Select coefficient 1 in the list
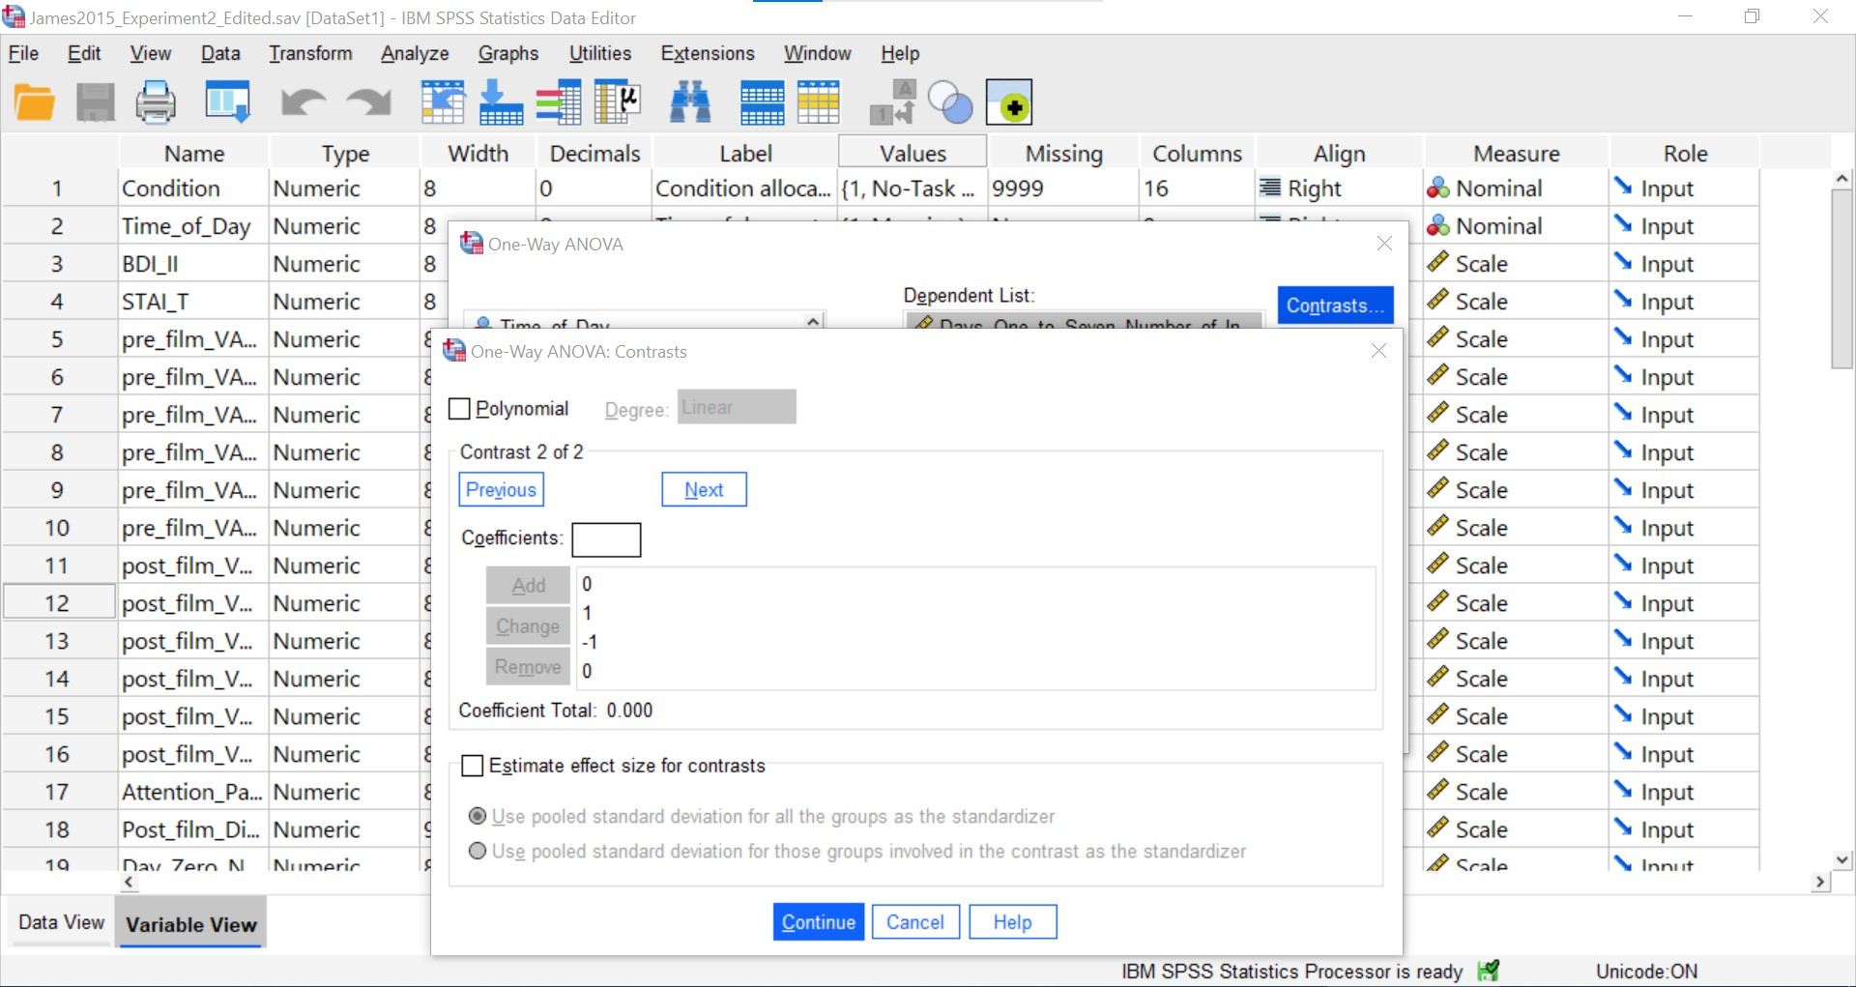The image size is (1856, 987). click(x=588, y=613)
